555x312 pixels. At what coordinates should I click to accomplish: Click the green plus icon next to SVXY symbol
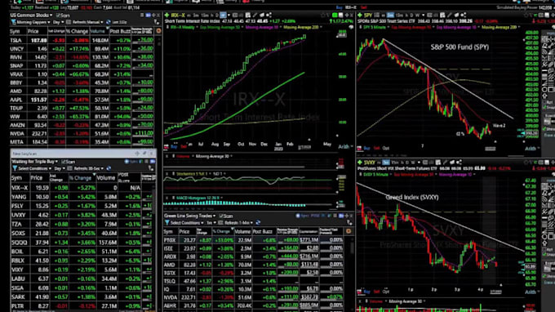pos(360,163)
